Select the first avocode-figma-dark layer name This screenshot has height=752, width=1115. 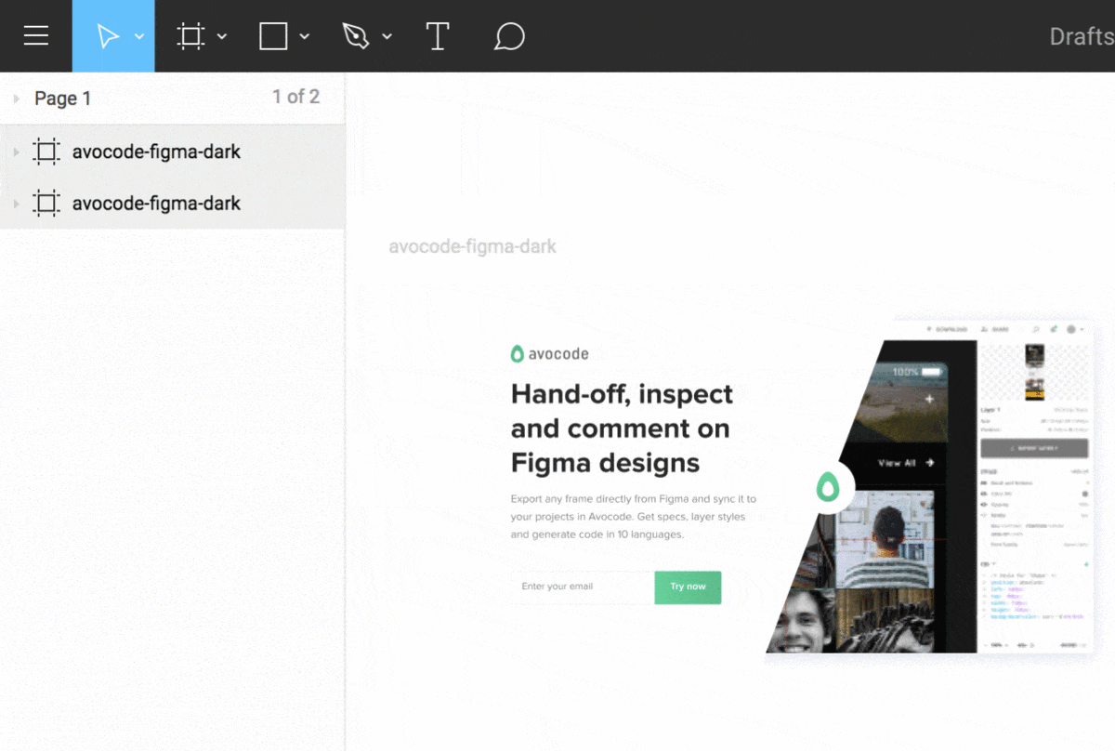[156, 152]
